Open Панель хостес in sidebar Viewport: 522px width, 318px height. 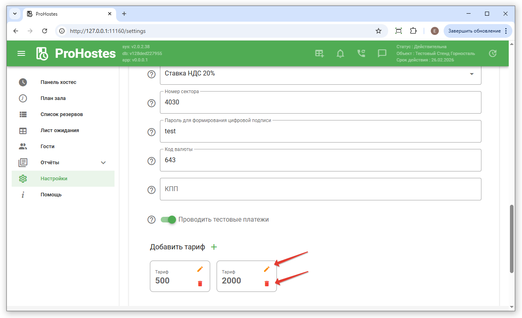click(58, 82)
